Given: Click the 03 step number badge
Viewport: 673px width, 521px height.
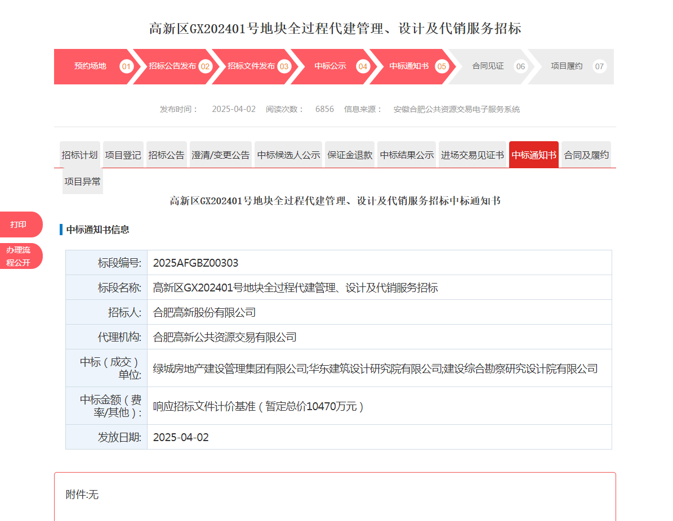Looking at the screenshot, I should [x=284, y=66].
